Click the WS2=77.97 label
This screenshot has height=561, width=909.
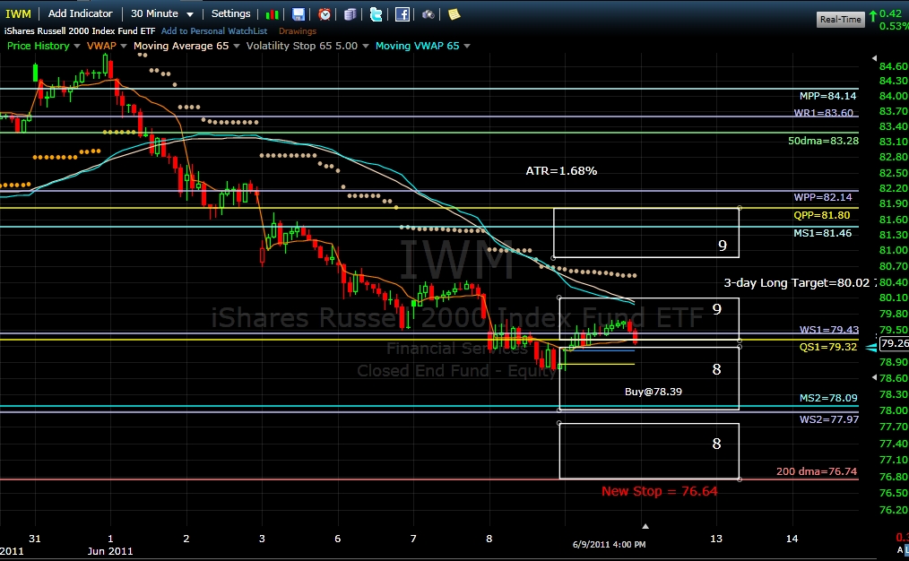coord(829,419)
